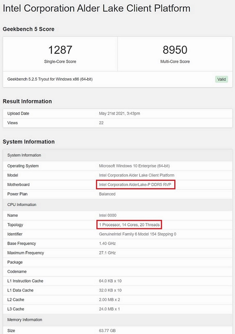This screenshot has height=334, width=235.
Task: Click the Maximum Frequency label
Action: 26,253
